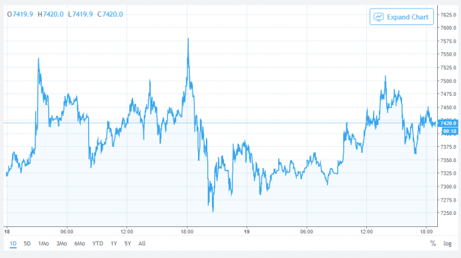Viewport: 461px width, 258px height.
Task: Switch chart to 6Mo range
Action: click(x=79, y=243)
